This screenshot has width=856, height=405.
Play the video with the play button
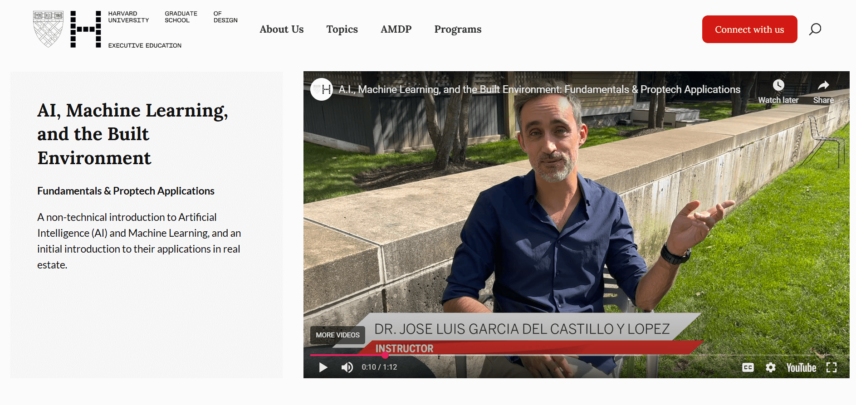click(x=323, y=367)
